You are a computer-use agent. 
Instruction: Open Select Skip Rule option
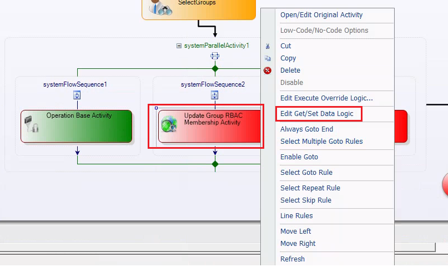[x=306, y=200]
